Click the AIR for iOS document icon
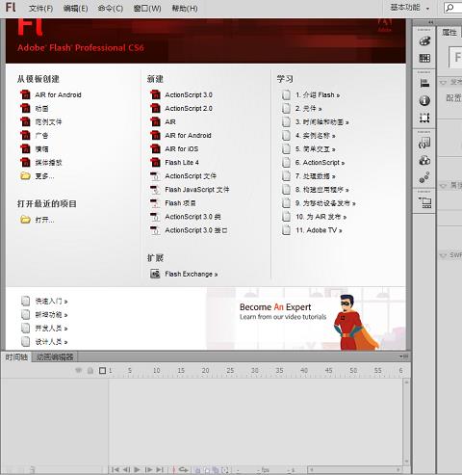Screen dimensions: 462x475 point(155,148)
